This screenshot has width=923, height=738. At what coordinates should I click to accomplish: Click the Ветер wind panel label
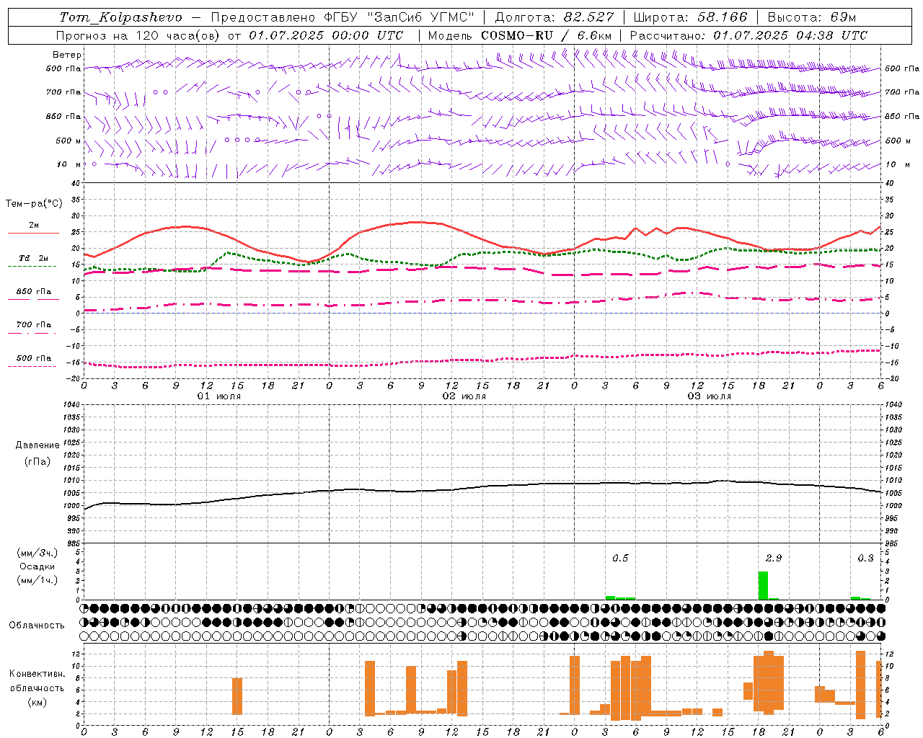[67, 55]
